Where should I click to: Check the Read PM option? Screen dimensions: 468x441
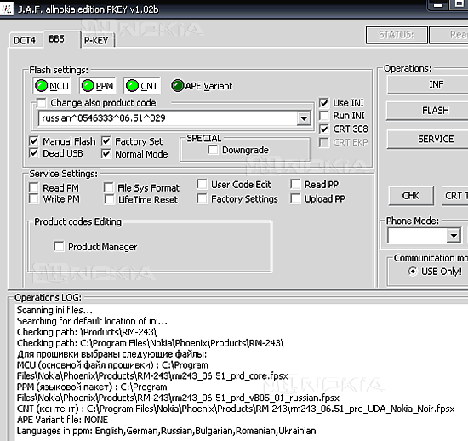point(34,187)
